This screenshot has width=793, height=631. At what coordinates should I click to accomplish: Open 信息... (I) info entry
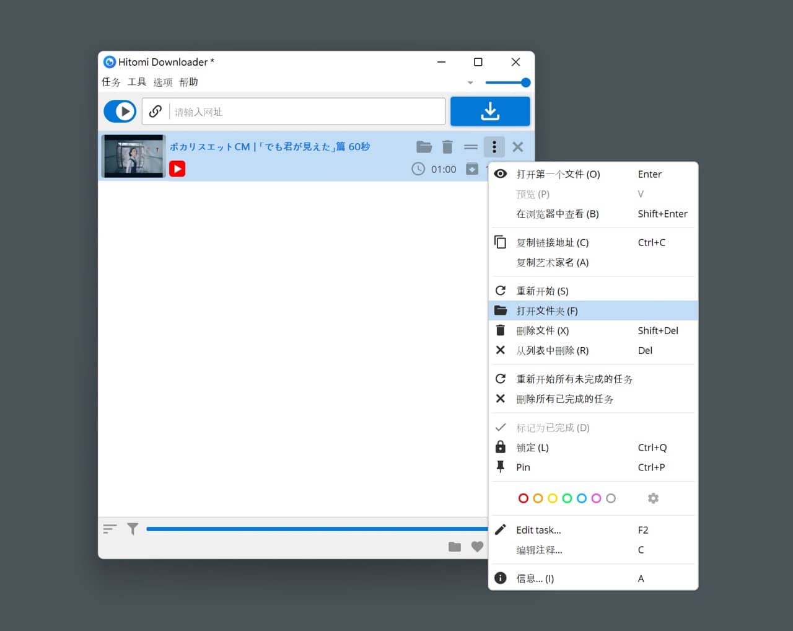coord(593,578)
